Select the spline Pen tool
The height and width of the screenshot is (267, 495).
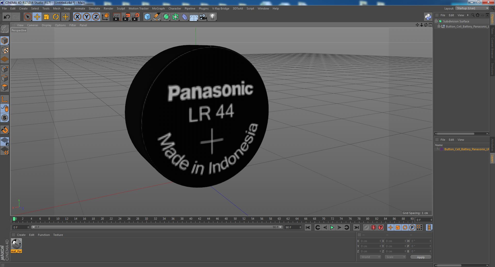pyautogui.click(x=157, y=17)
